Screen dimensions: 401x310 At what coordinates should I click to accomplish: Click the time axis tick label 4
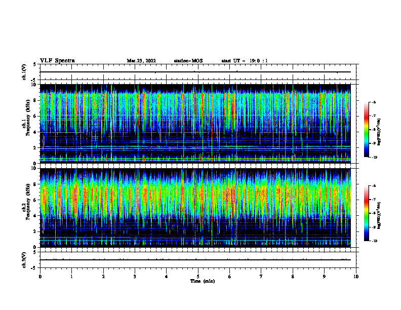166,277
